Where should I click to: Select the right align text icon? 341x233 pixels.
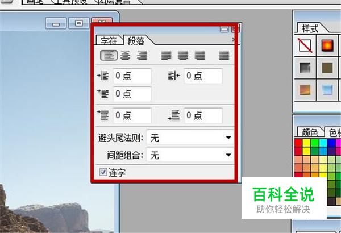coord(142,55)
